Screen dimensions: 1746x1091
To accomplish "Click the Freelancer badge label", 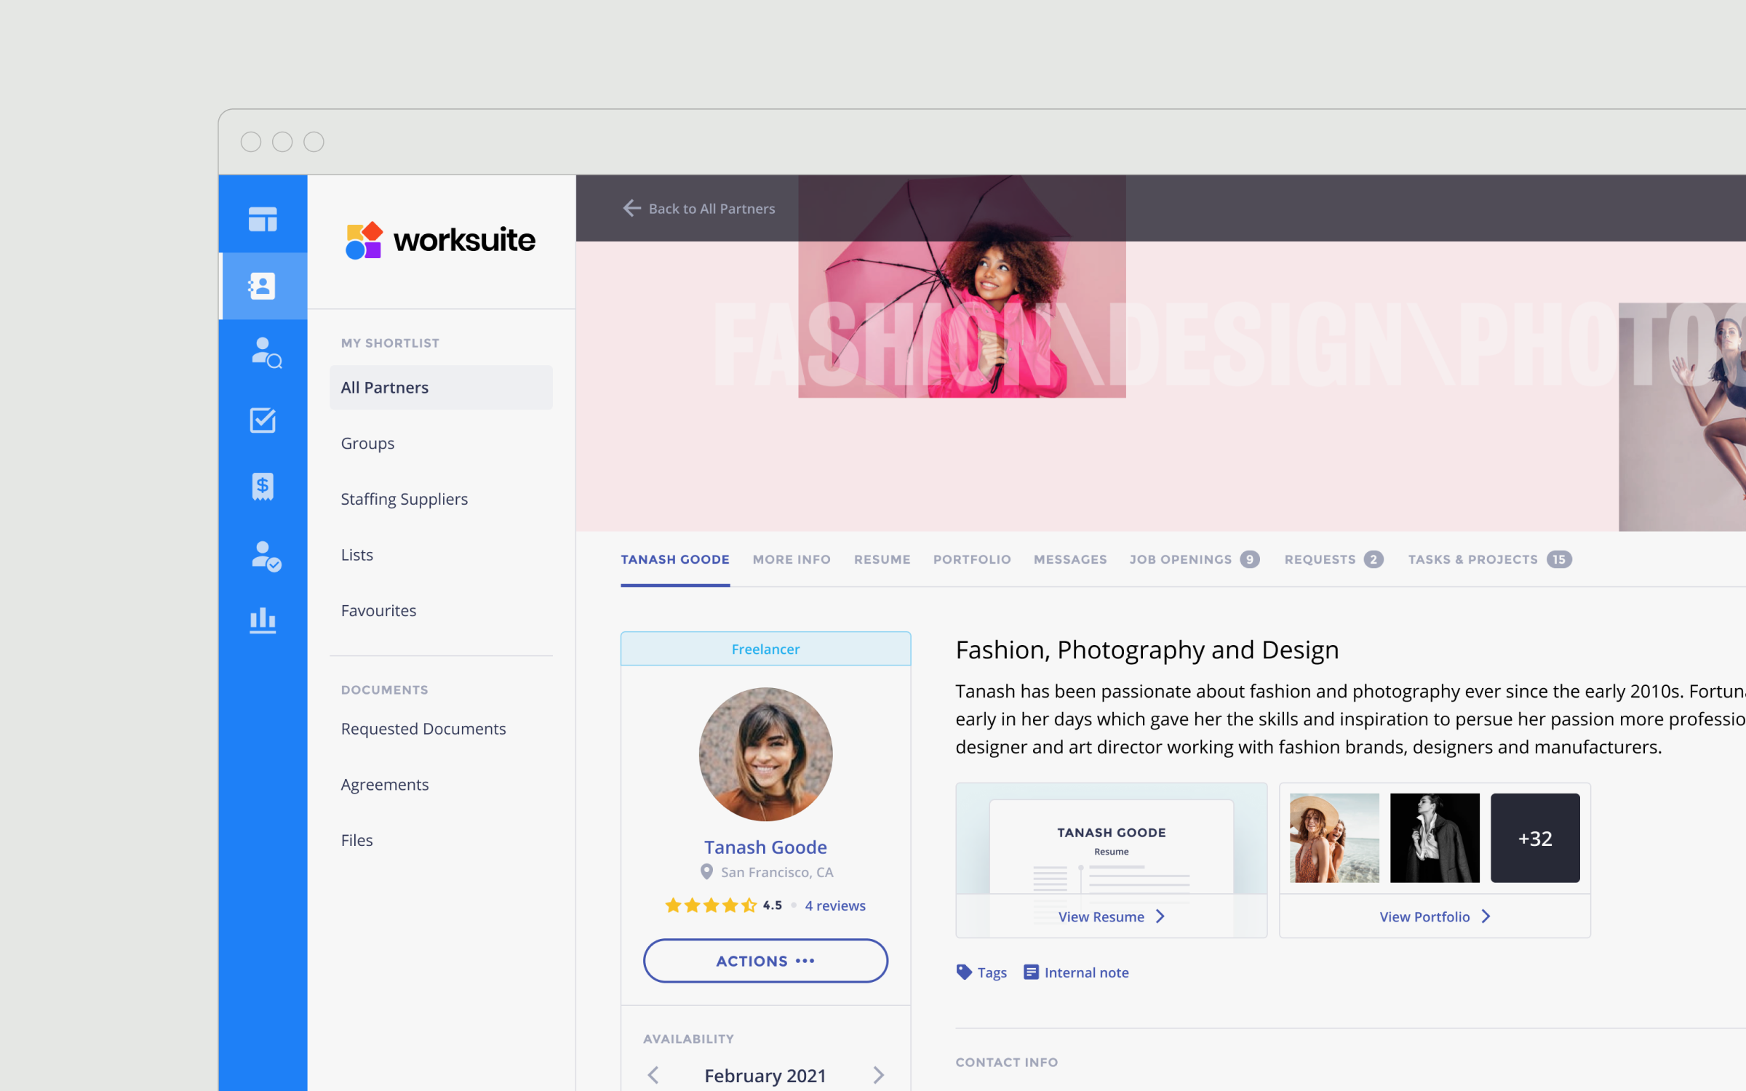I will 765,649.
